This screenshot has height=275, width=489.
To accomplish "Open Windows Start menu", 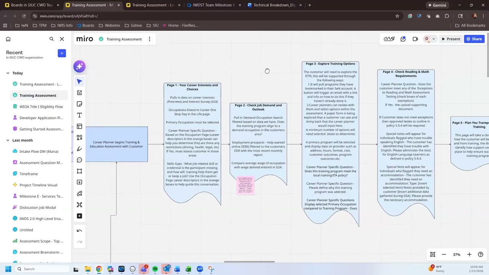I will [x=8, y=269].
